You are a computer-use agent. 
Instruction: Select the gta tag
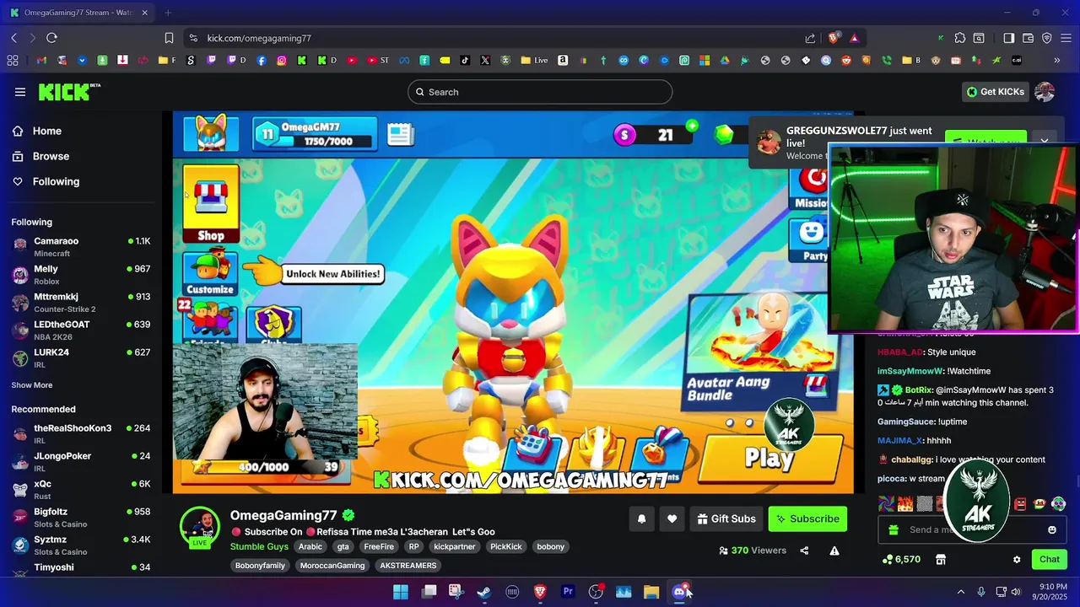click(343, 546)
